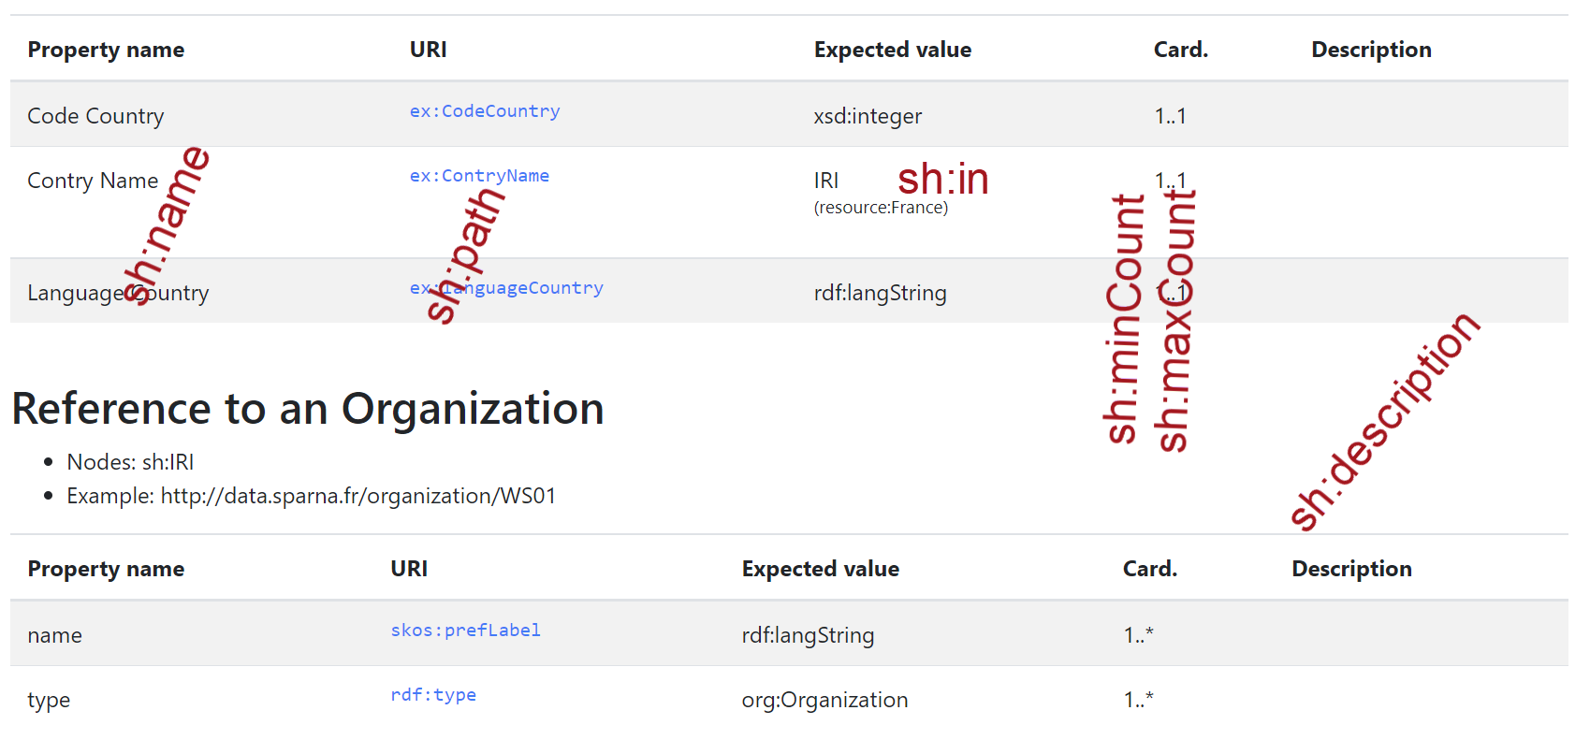The width and height of the screenshot is (1590, 754).
Task: Follow the ex:ContryName link
Action: tap(479, 176)
